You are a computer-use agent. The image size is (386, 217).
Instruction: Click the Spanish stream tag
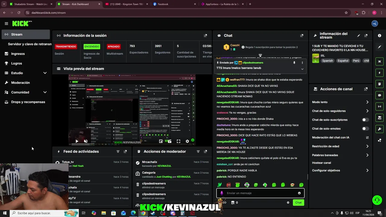327,61
